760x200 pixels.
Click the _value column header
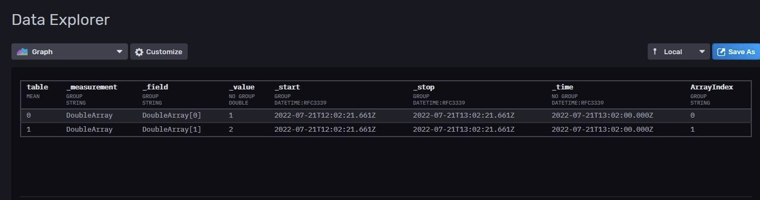pos(242,87)
